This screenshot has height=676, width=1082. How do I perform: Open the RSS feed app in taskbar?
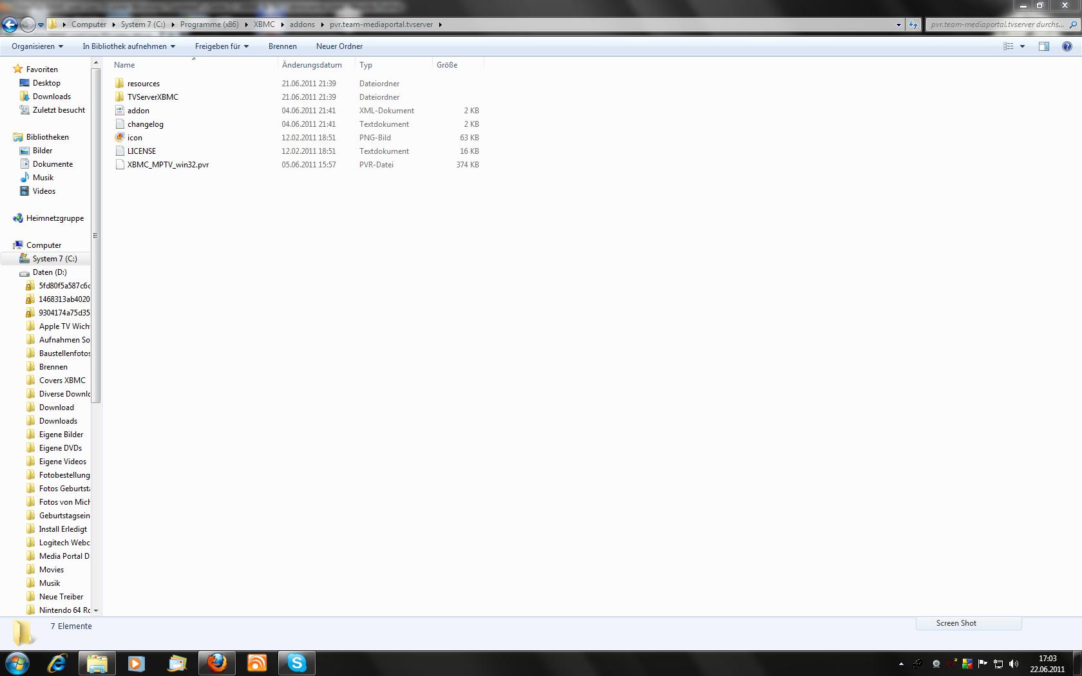tap(257, 662)
